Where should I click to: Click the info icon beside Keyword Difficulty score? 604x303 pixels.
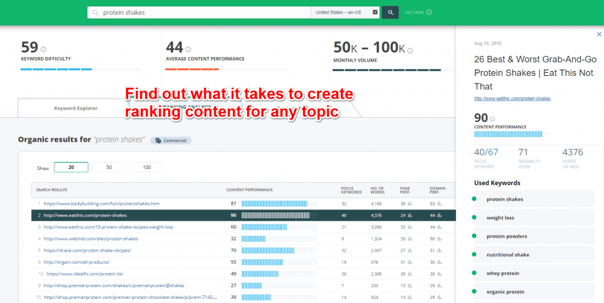pos(43,49)
